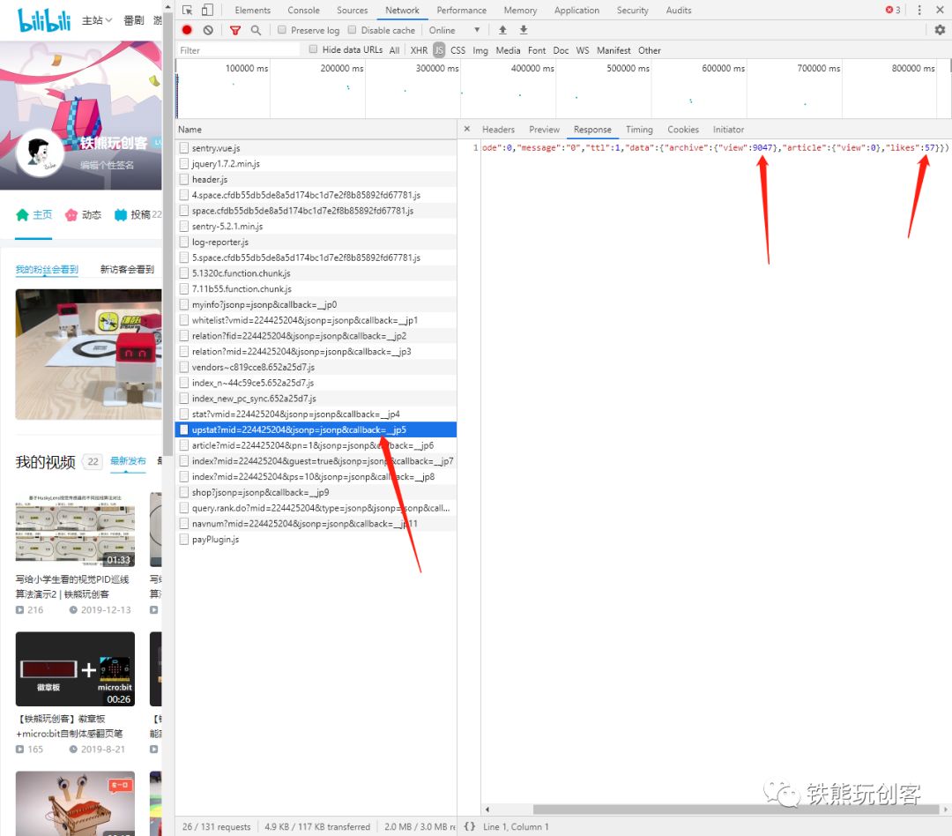The height and width of the screenshot is (836, 952).
Task: Activate the inspect element picker icon
Action: tap(187, 11)
